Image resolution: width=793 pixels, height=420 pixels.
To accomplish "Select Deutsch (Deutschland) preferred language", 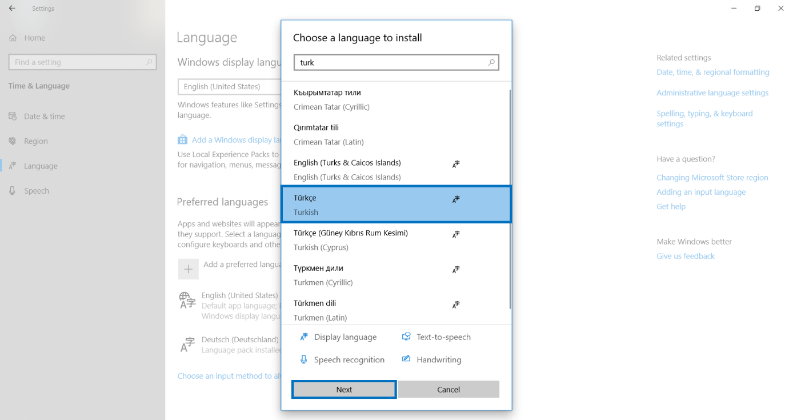I will (230, 345).
